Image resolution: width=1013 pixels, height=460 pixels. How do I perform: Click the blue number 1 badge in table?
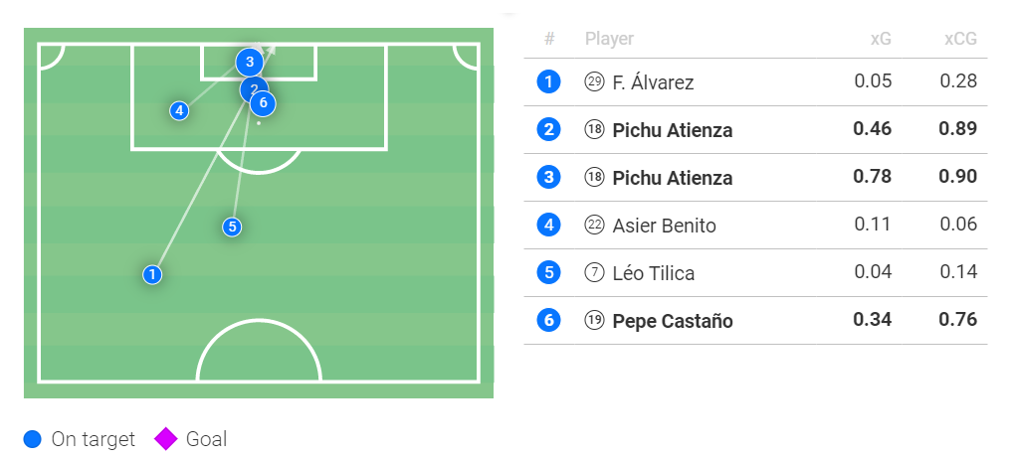547,82
